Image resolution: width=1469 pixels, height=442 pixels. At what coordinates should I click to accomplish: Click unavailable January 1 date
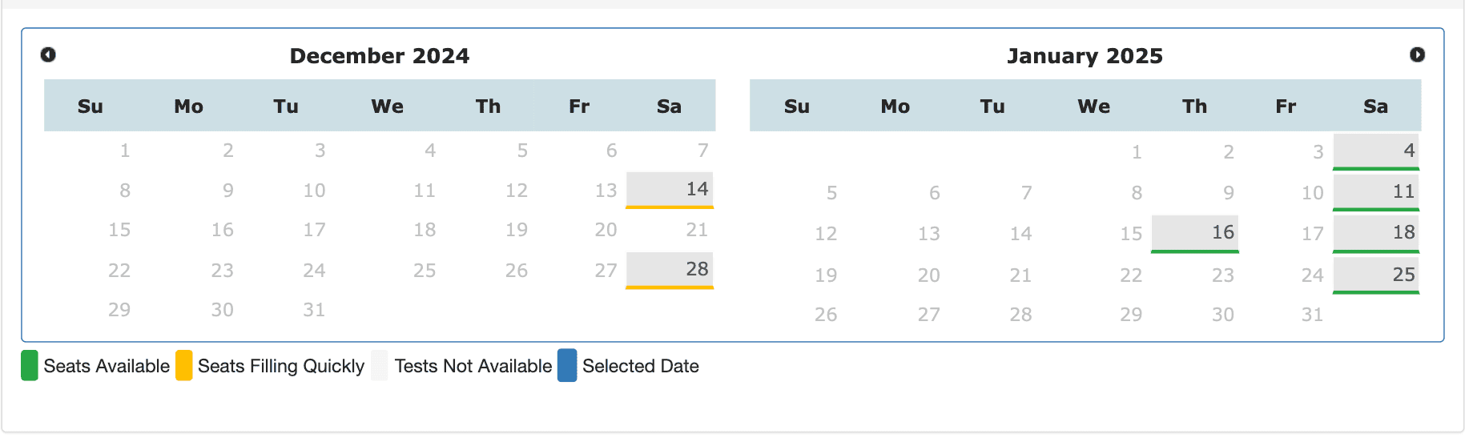[x=1136, y=152]
